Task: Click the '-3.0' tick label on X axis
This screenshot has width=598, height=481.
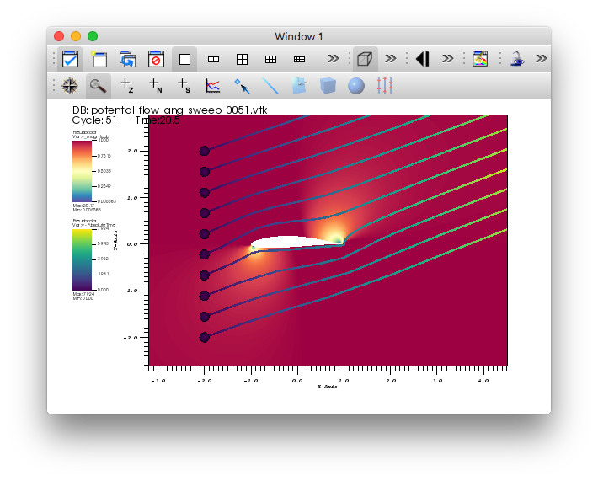Action: pyautogui.click(x=158, y=381)
